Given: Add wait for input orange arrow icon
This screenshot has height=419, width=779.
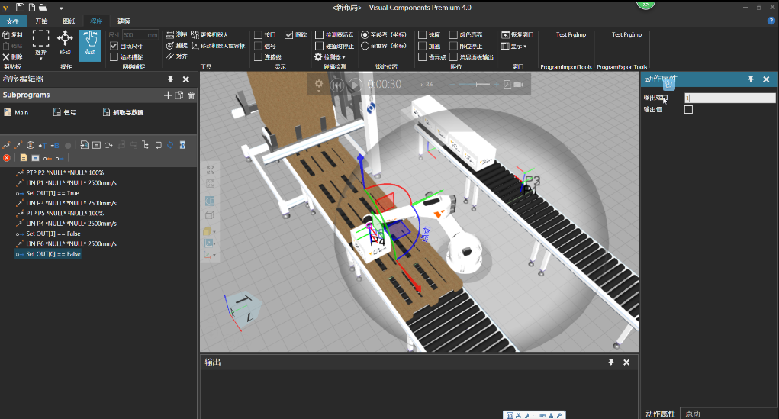Looking at the screenshot, I should click(47, 158).
